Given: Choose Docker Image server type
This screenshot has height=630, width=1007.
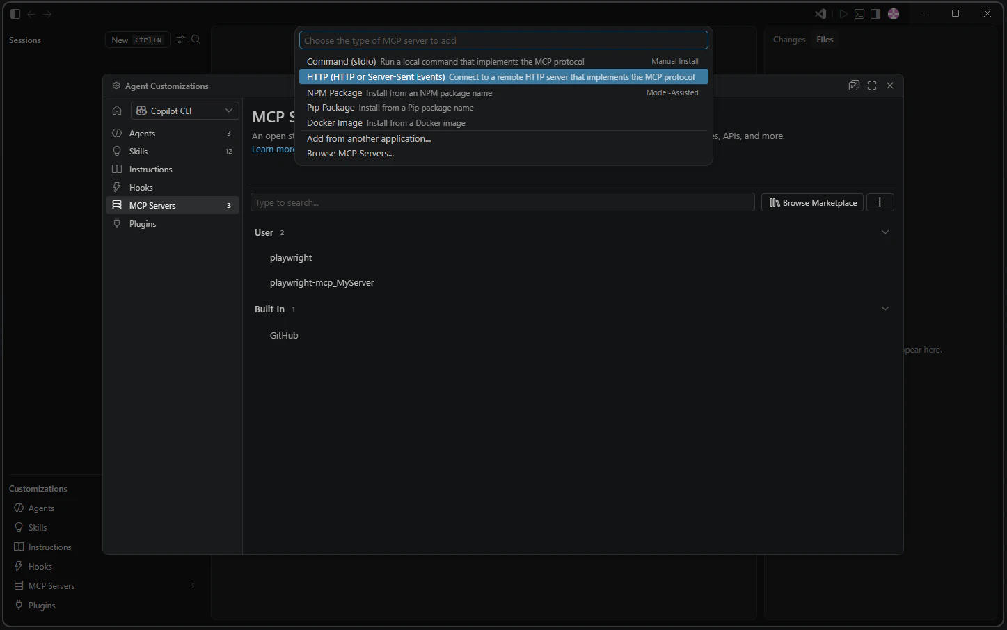Looking at the screenshot, I should point(504,123).
